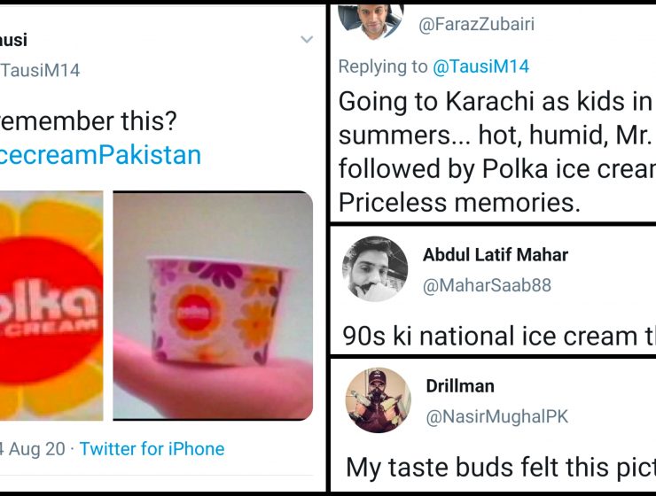Click the @MaharSaab88 handle
This screenshot has width=656, height=496.
[x=487, y=286]
